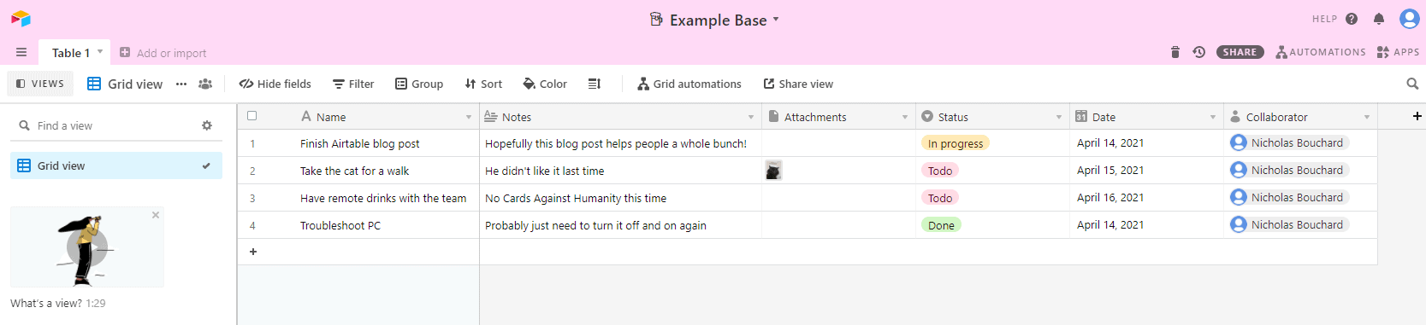Image resolution: width=1426 pixels, height=325 pixels.
Task: Click Add or import link
Action: click(163, 53)
